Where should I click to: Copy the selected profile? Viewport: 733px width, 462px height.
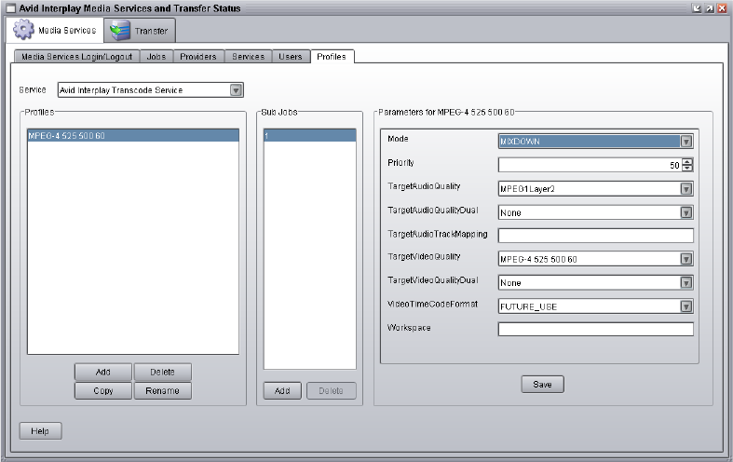(102, 390)
